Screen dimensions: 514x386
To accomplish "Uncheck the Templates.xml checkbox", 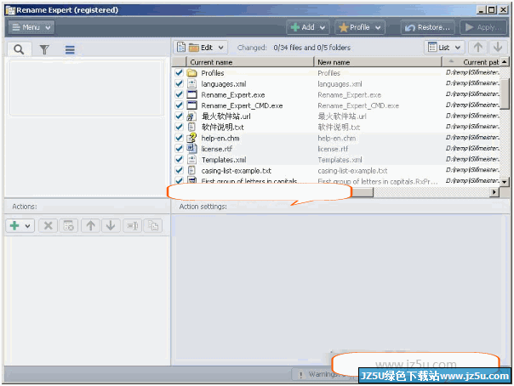I will (x=179, y=160).
